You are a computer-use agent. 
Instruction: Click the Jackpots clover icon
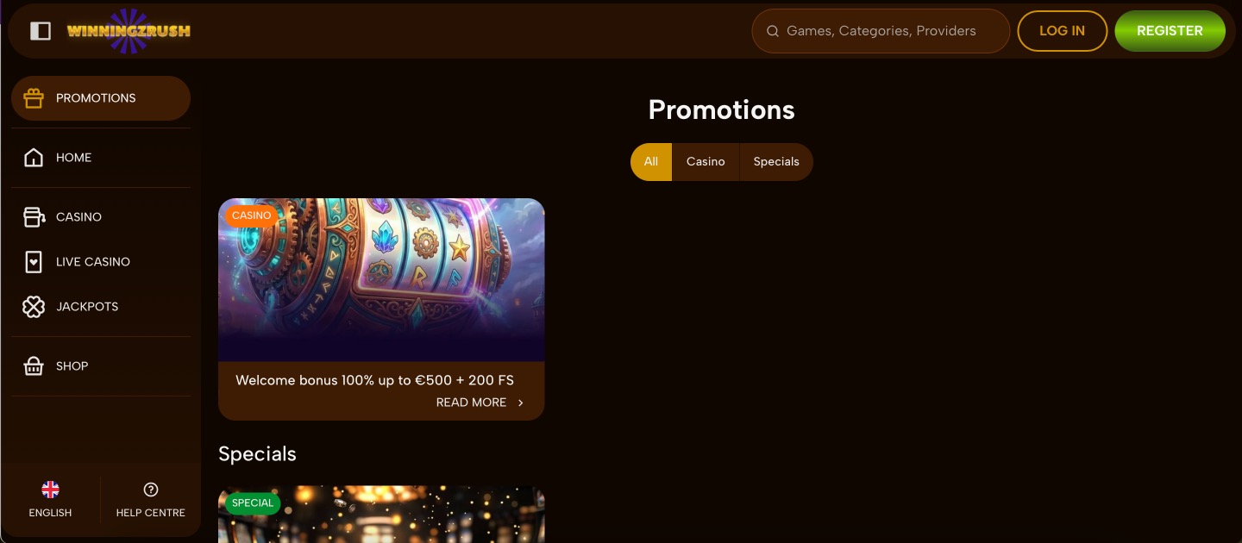pyautogui.click(x=34, y=307)
